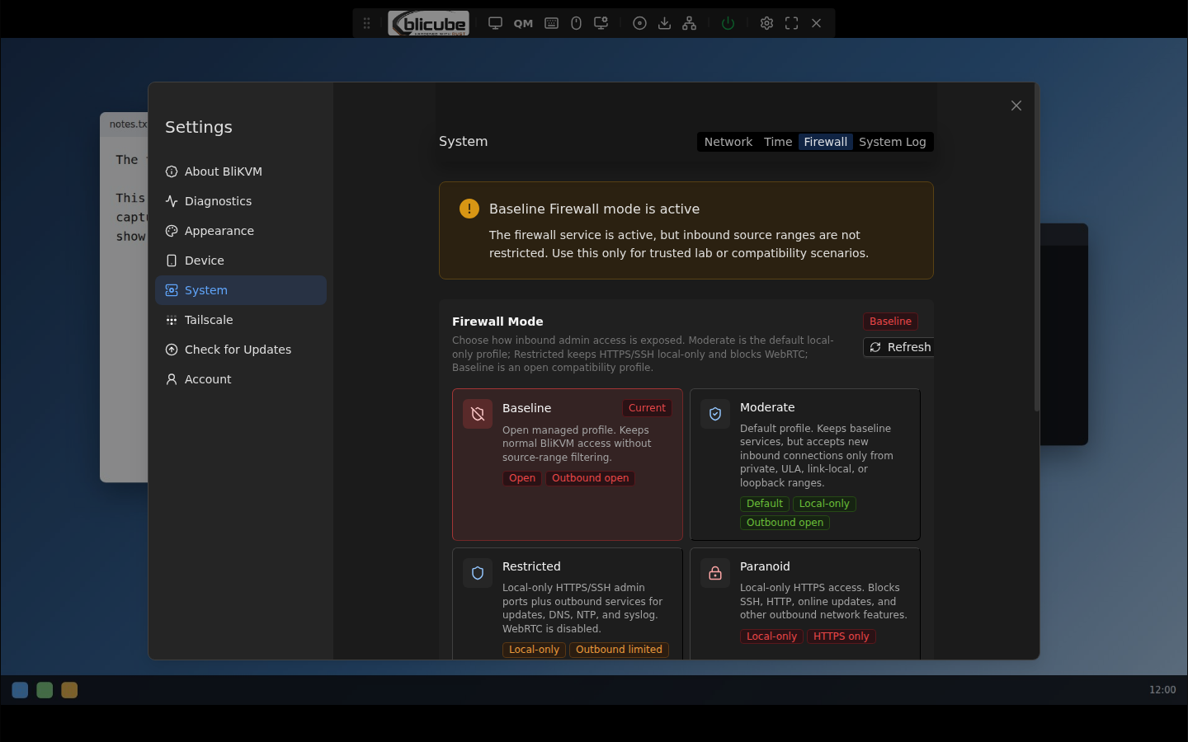Open the QM option in the toolbar

point(523,23)
